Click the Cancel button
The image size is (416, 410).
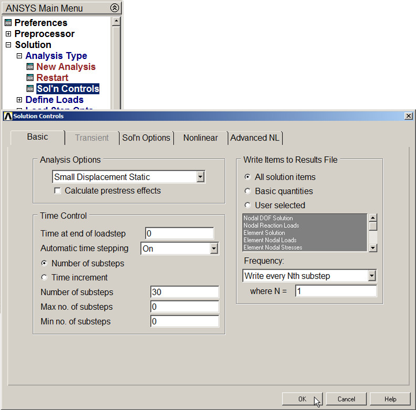[346, 399]
